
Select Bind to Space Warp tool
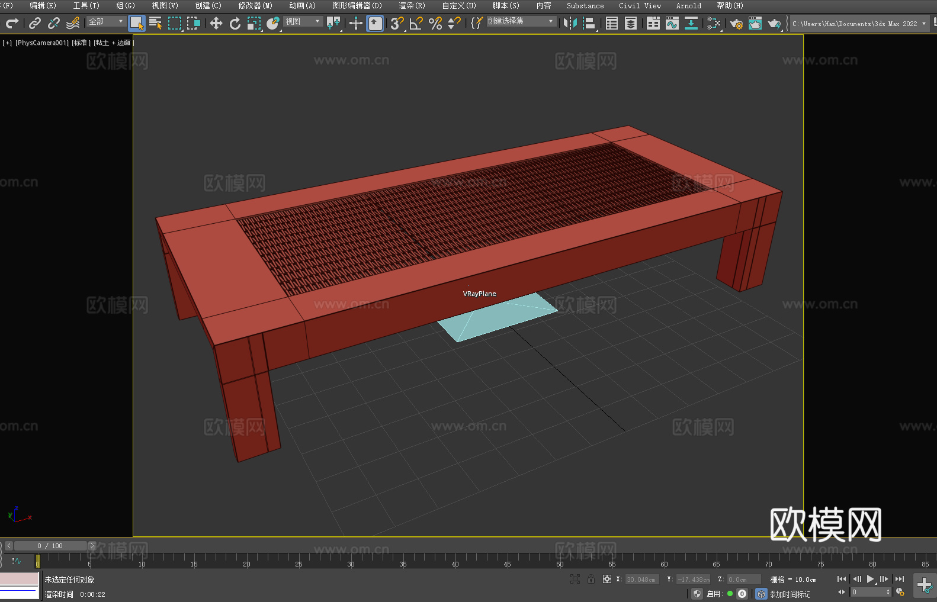pyautogui.click(x=73, y=23)
